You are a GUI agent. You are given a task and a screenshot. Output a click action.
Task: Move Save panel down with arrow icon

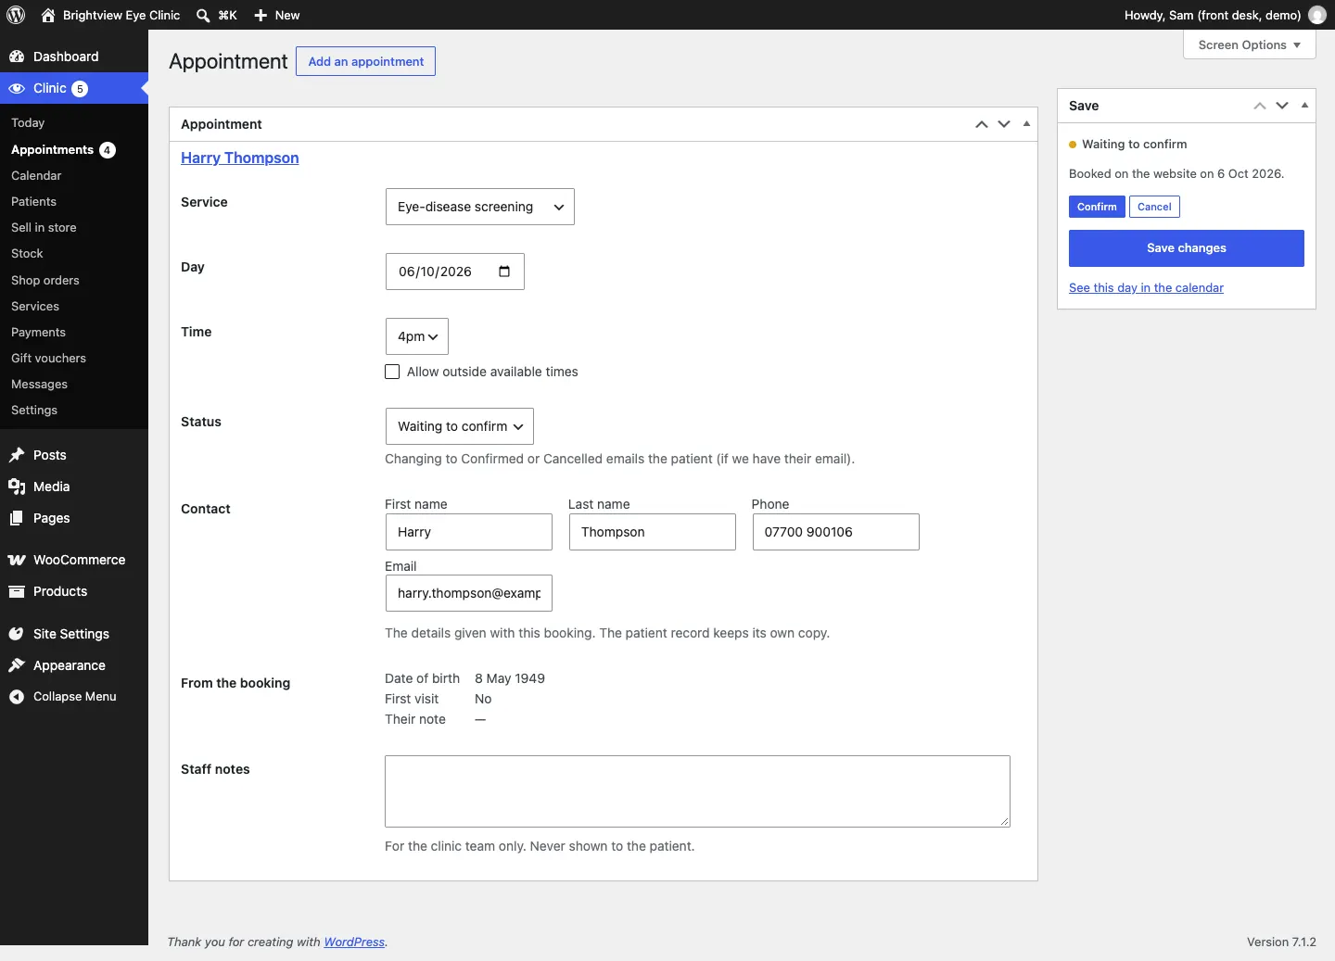1282,106
